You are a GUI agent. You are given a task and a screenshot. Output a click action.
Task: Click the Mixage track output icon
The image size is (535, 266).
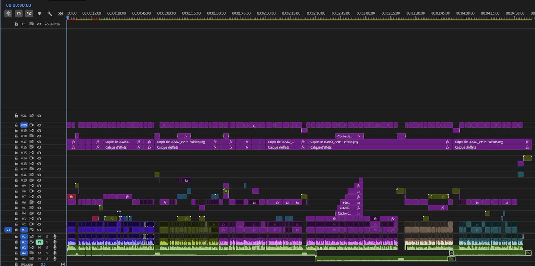[x=62, y=264]
